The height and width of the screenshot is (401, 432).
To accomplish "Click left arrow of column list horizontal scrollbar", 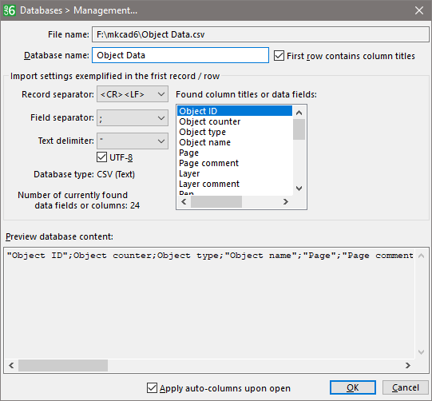I will pyautogui.click(x=184, y=202).
